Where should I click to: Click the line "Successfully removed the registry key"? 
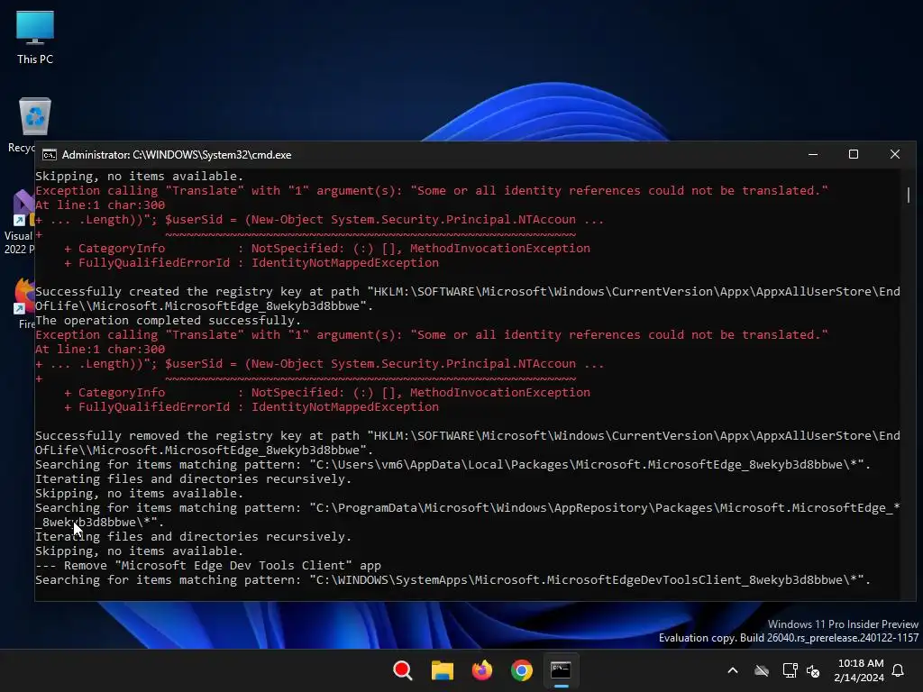click(468, 443)
